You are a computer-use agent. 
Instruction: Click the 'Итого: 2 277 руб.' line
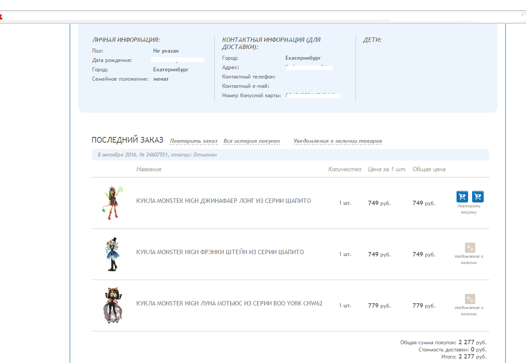click(464, 357)
